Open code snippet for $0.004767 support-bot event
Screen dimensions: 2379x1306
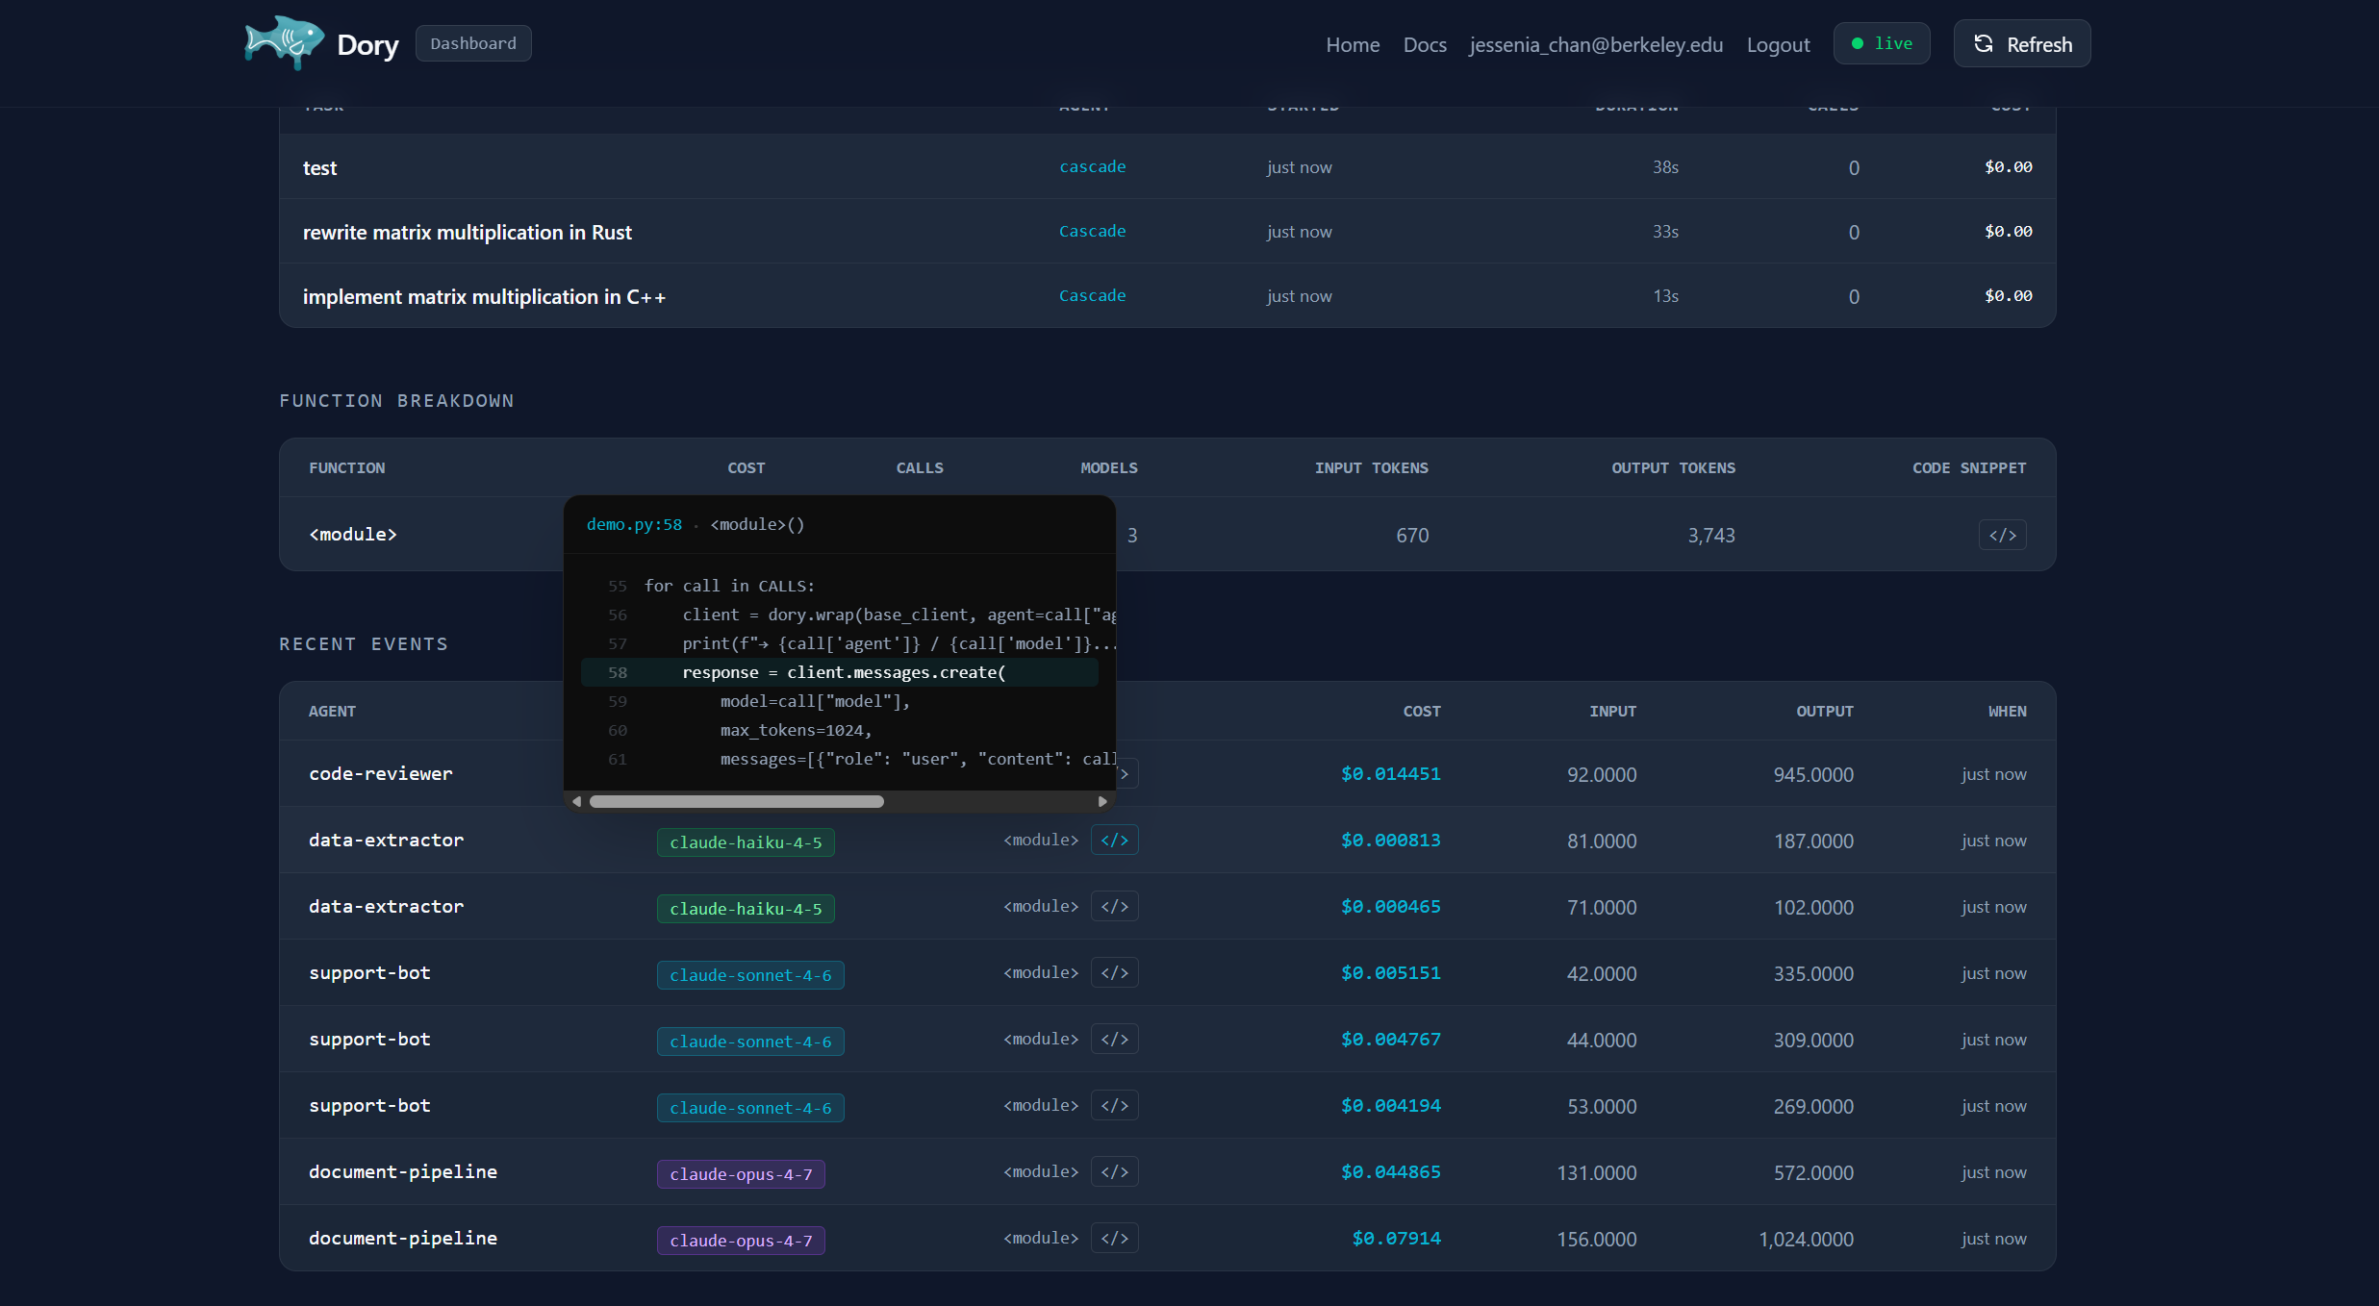1114,1040
